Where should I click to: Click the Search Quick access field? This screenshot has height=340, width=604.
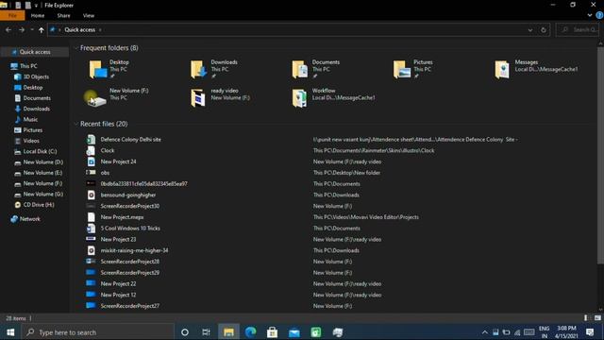[578, 29]
